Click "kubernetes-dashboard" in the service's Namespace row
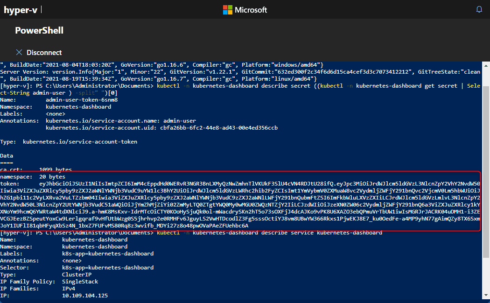The height and width of the screenshot is (303, 490). point(95,247)
